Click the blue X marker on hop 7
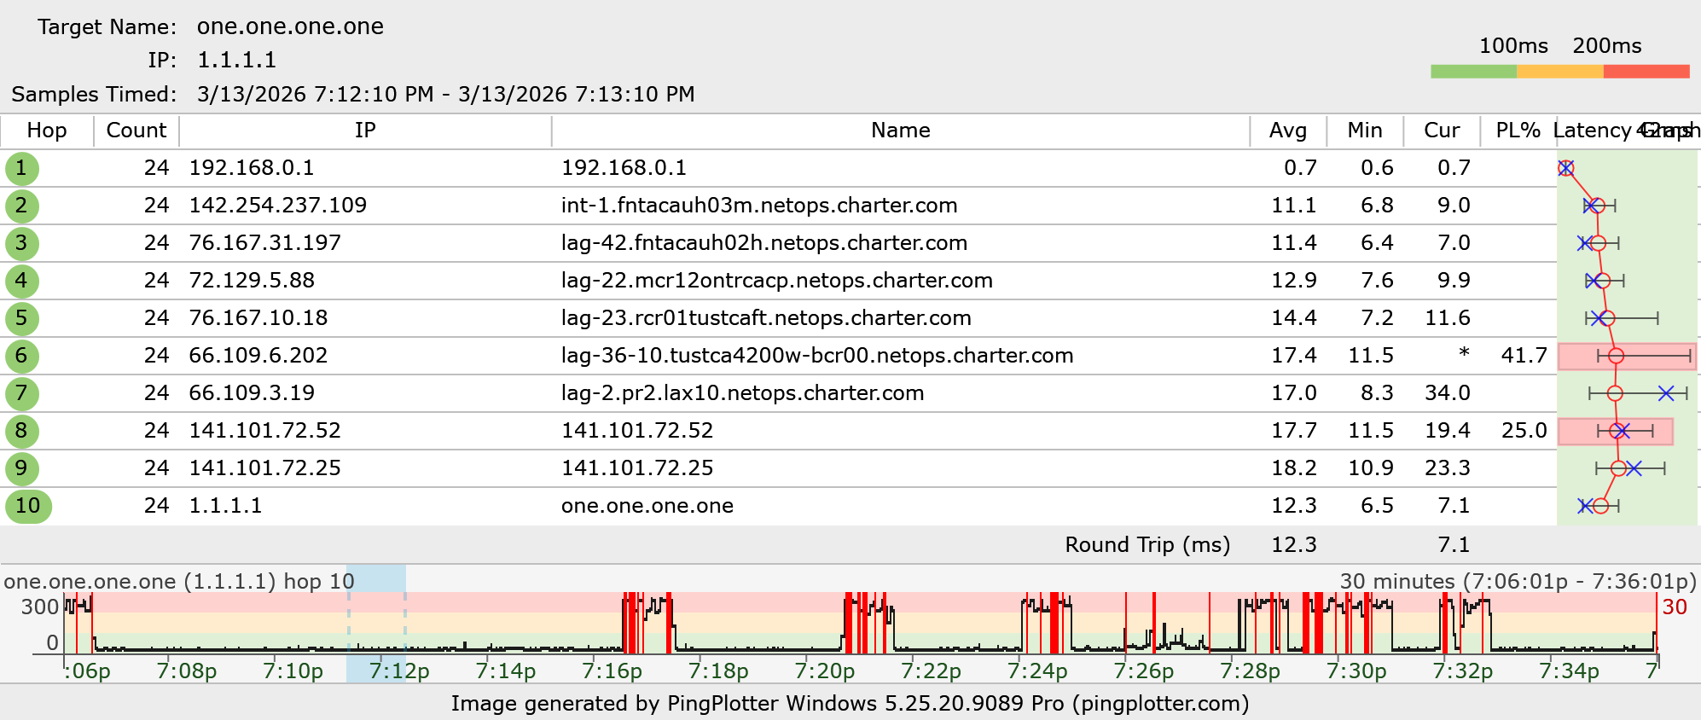The image size is (1701, 720). click(1666, 393)
